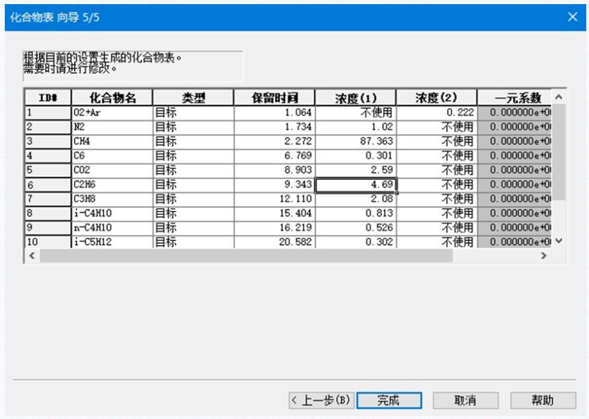Click the 上一步(B) back button

point(321,401)
